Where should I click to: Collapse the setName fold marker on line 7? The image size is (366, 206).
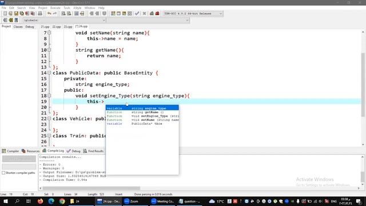(x=49, y=33)
